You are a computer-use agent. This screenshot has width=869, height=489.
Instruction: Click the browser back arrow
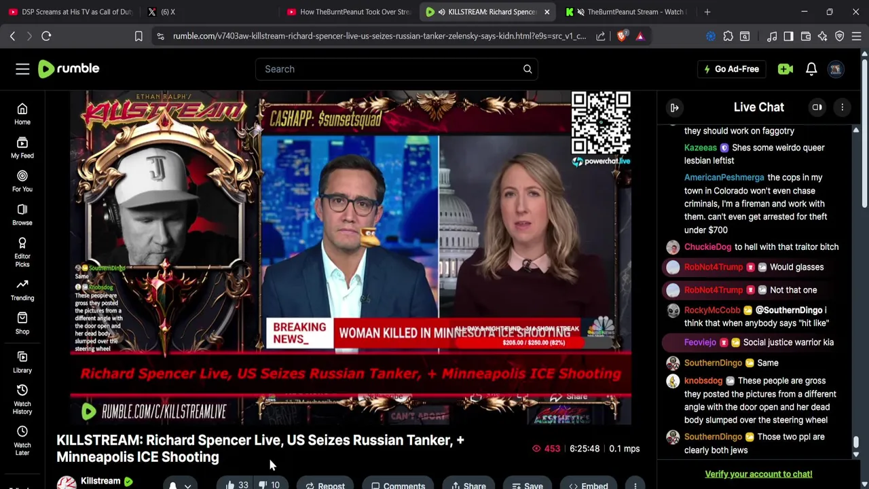point(12,36)
